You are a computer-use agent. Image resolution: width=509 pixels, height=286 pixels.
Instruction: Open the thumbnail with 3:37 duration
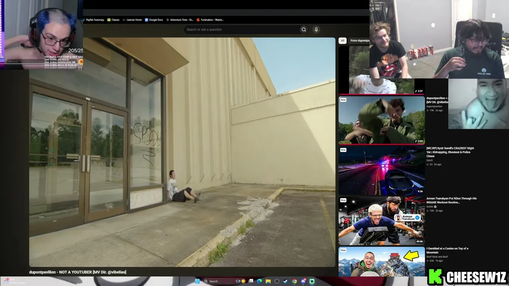tap(381, 70)
